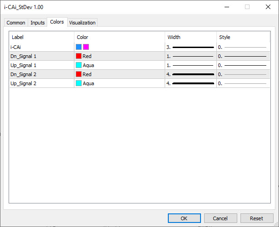Pick the Aqua color of Up_Signal 1
Image resolution: width=279 pixels, height=227 pixels.
click(x=78, y=65)
